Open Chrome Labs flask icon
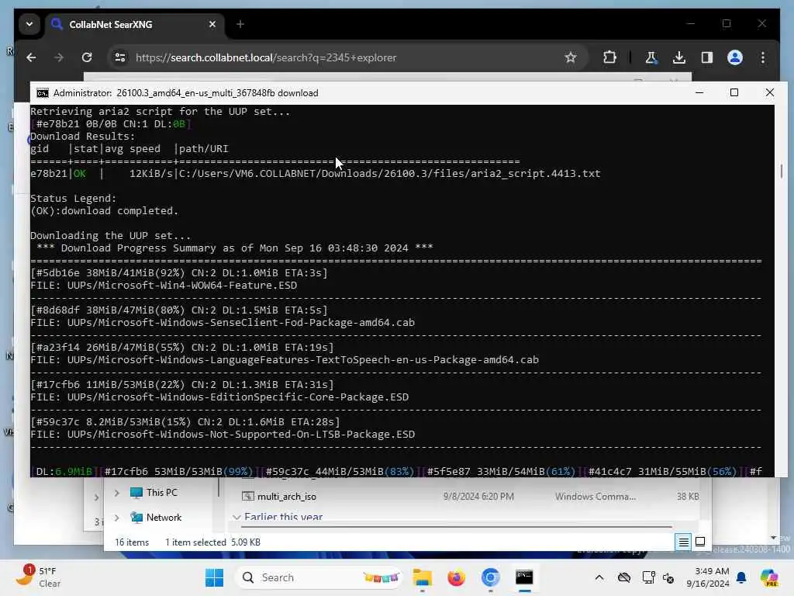Viewport: 794px width, 596px height. (x=651, y=57)
